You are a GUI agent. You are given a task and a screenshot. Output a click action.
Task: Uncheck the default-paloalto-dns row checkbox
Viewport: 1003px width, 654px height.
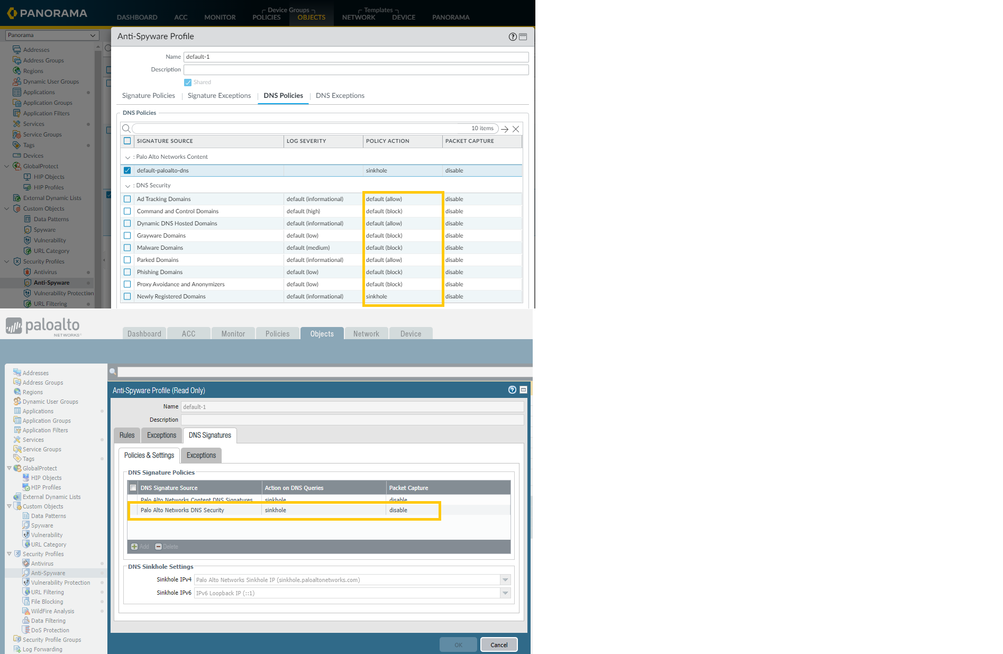[x=127, y=170]
